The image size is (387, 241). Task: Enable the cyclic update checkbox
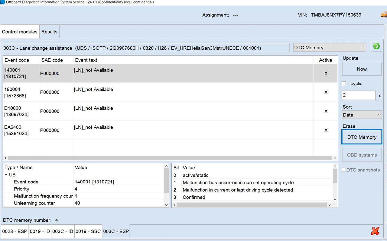click(x=344, y=83)
